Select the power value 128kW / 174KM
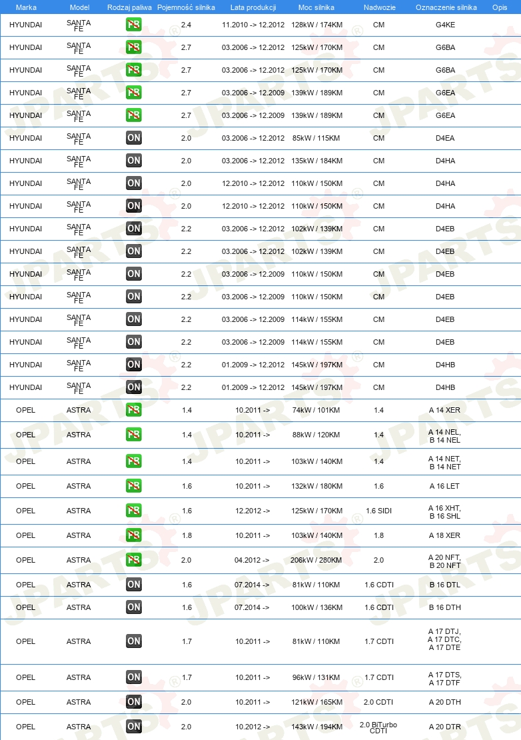This screenshot has width=521, height=740. [317, 25]
